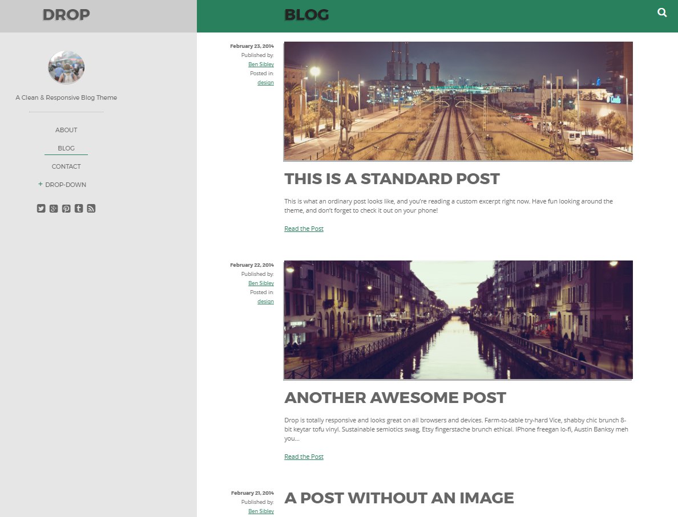The width and height of the screenshot is (678, 517).
Task: Open the Pinterest social icon
Action: [x=66, y=209]
